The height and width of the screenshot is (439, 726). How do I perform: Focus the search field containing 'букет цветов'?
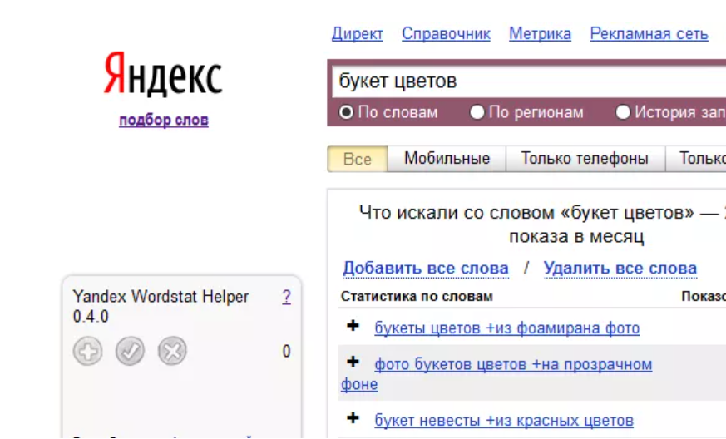[529, 81]
